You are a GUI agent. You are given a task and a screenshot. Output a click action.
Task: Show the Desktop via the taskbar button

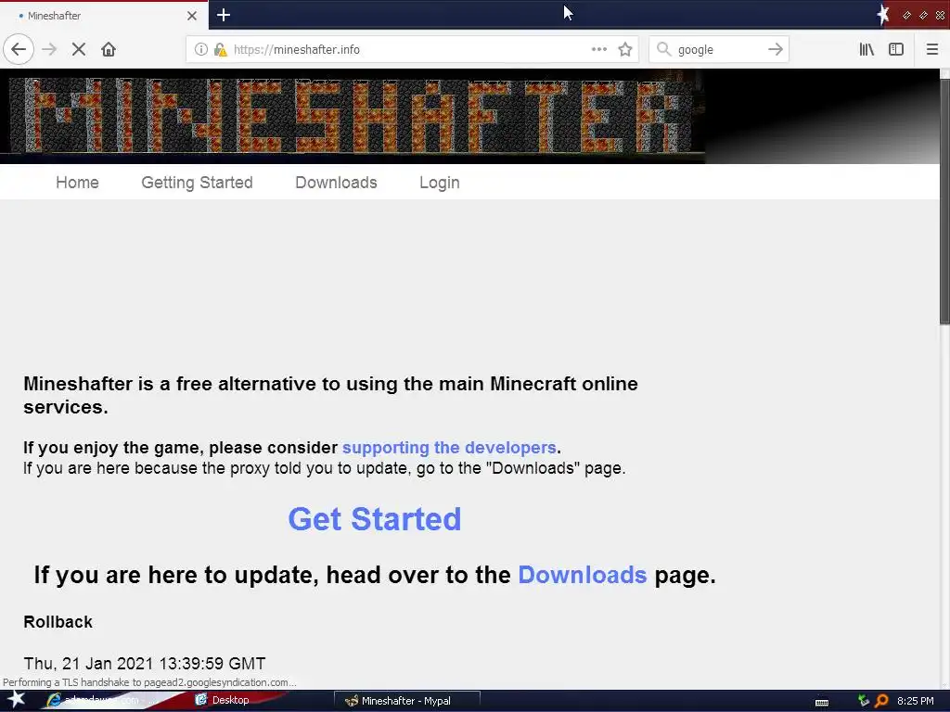point(223,700)
